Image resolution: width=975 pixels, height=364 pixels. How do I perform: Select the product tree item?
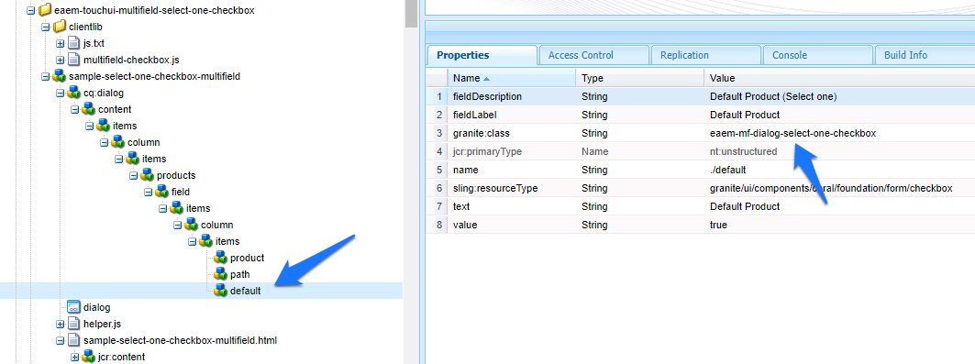[x=247, y=258]
